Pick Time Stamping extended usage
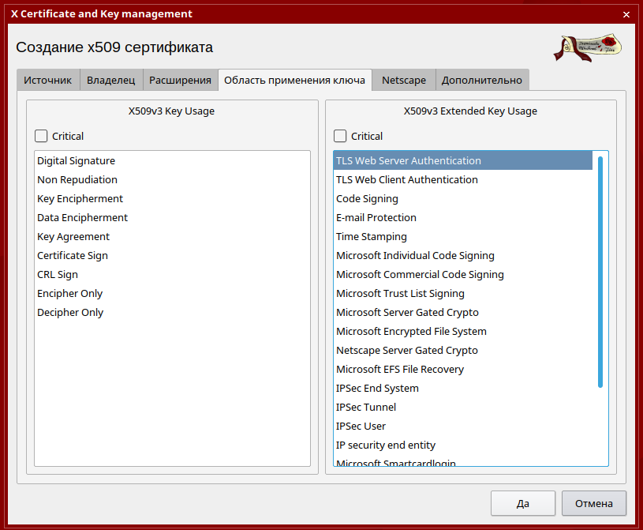Viewport: 643px width, 530px height. coord(371,237)
